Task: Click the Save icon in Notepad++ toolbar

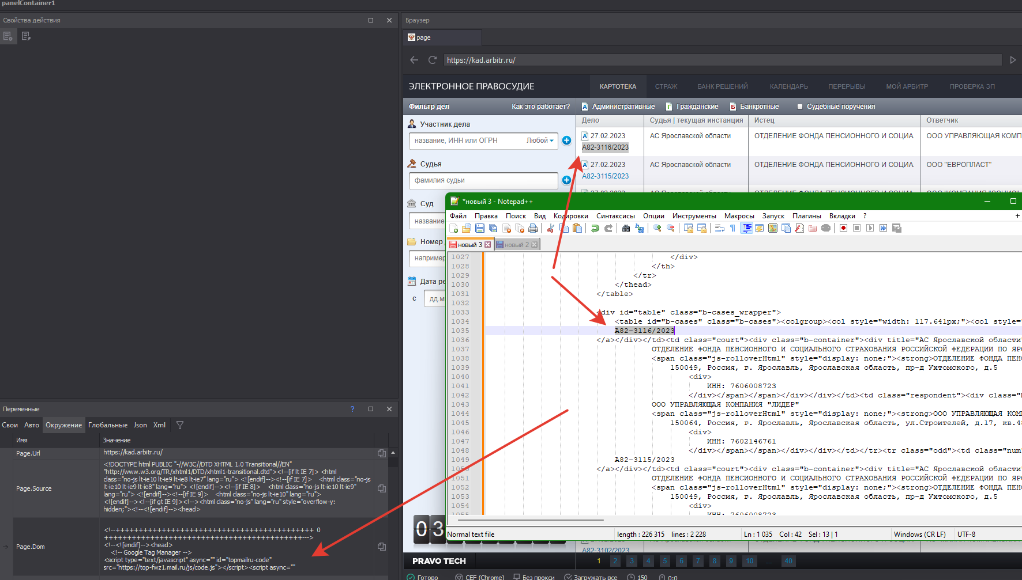Action: pos(479,228)
